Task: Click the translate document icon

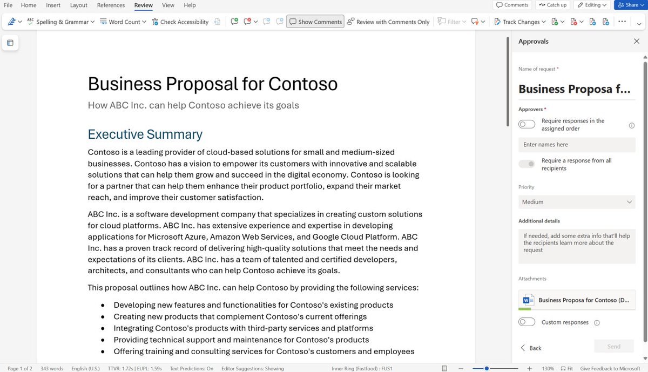Action: pos(217,22)
